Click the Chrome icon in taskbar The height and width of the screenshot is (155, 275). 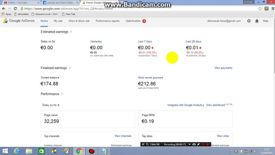[79, 151]
